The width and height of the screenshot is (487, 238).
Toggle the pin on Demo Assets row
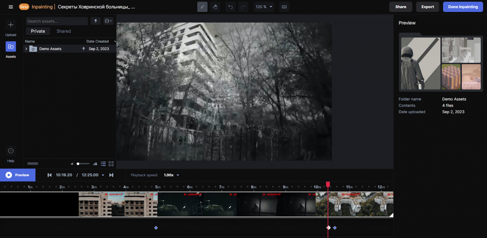click(83, 49)
